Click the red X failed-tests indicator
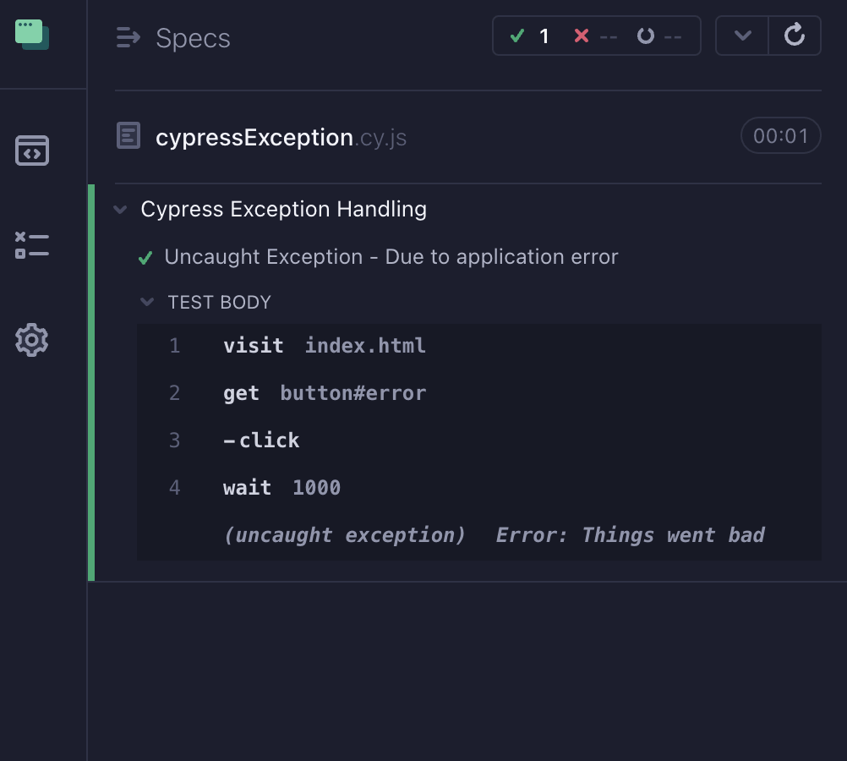847x761 pixels. pyautogui.click(x=580, y=36)
